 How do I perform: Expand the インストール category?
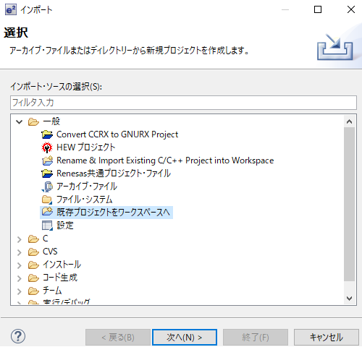pyautogui.click(x=20, y=265)
